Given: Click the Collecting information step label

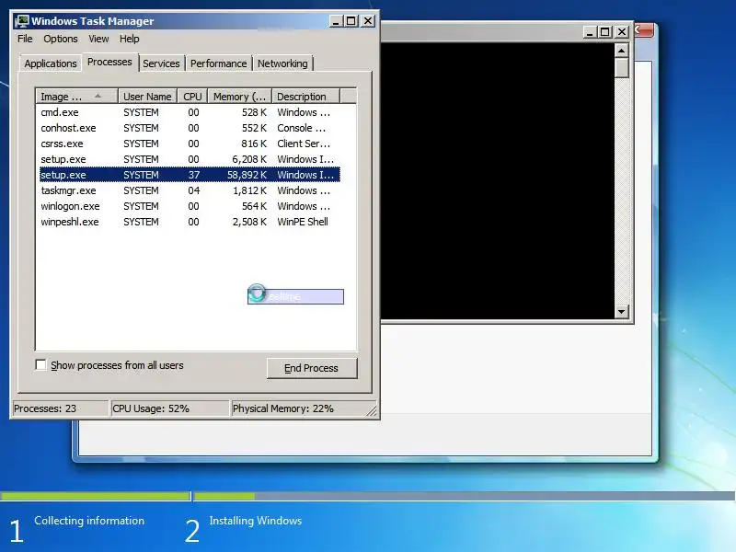Looking at the screenshot, I should click(89, 521).
